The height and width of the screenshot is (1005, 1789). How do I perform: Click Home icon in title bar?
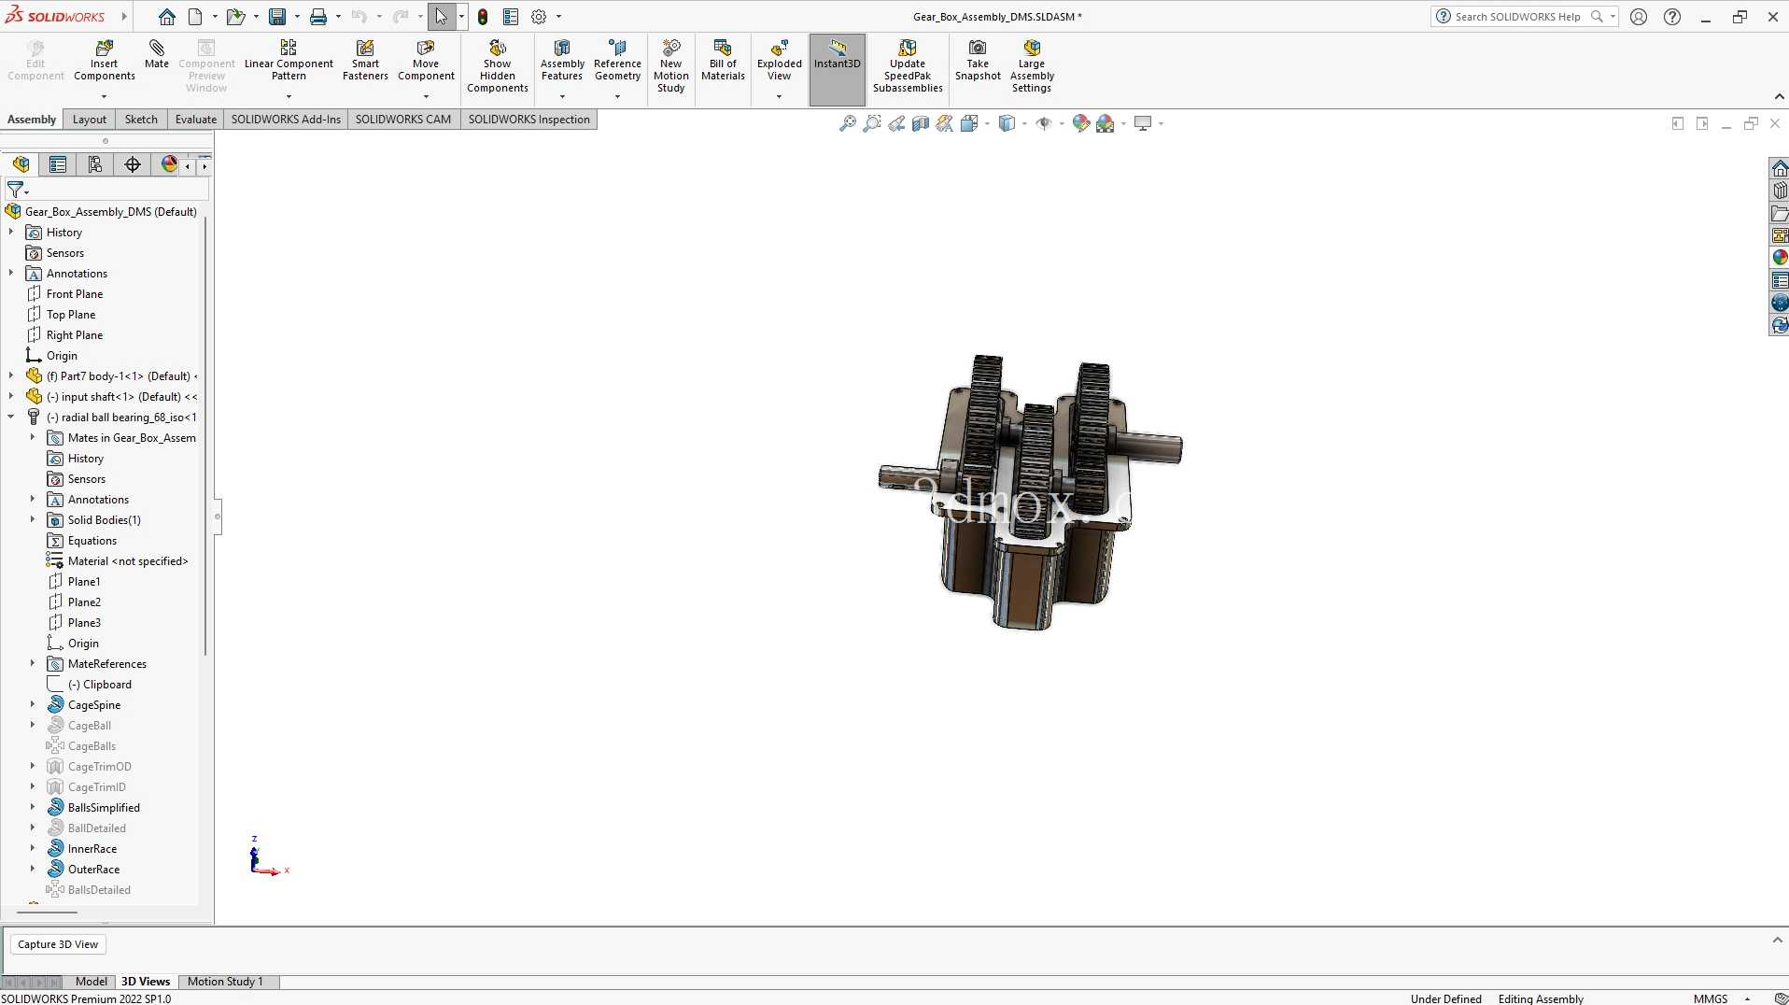click(167, 17)
